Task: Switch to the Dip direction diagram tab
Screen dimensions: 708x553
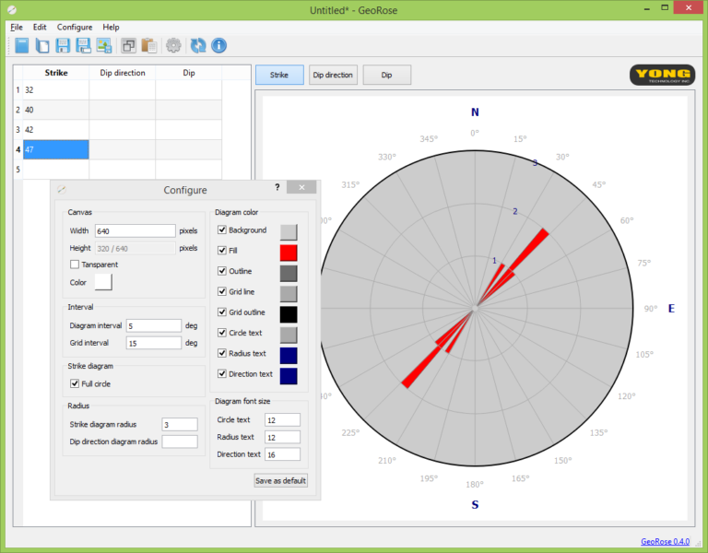Action: tap(333, 75)
